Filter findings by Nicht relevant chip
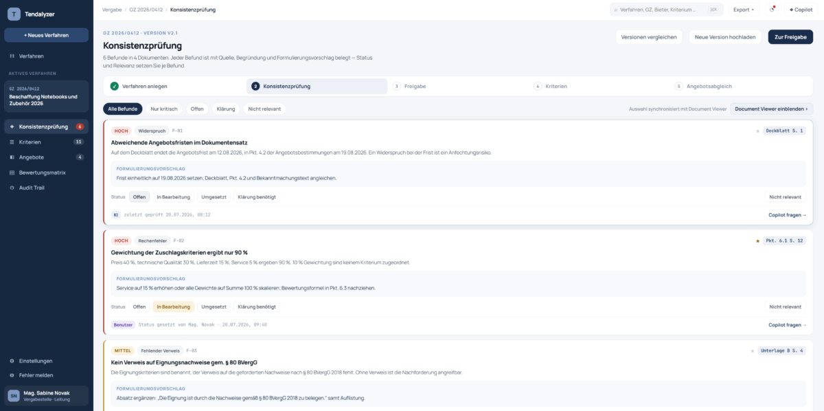Screen dimensions: 824x411 tap(264, 109)
